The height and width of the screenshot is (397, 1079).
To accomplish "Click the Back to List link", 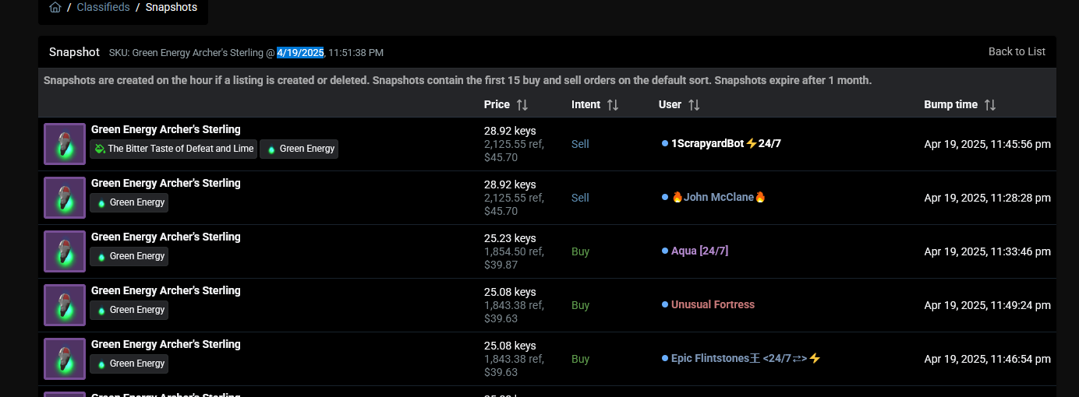I will (1017, 51).
